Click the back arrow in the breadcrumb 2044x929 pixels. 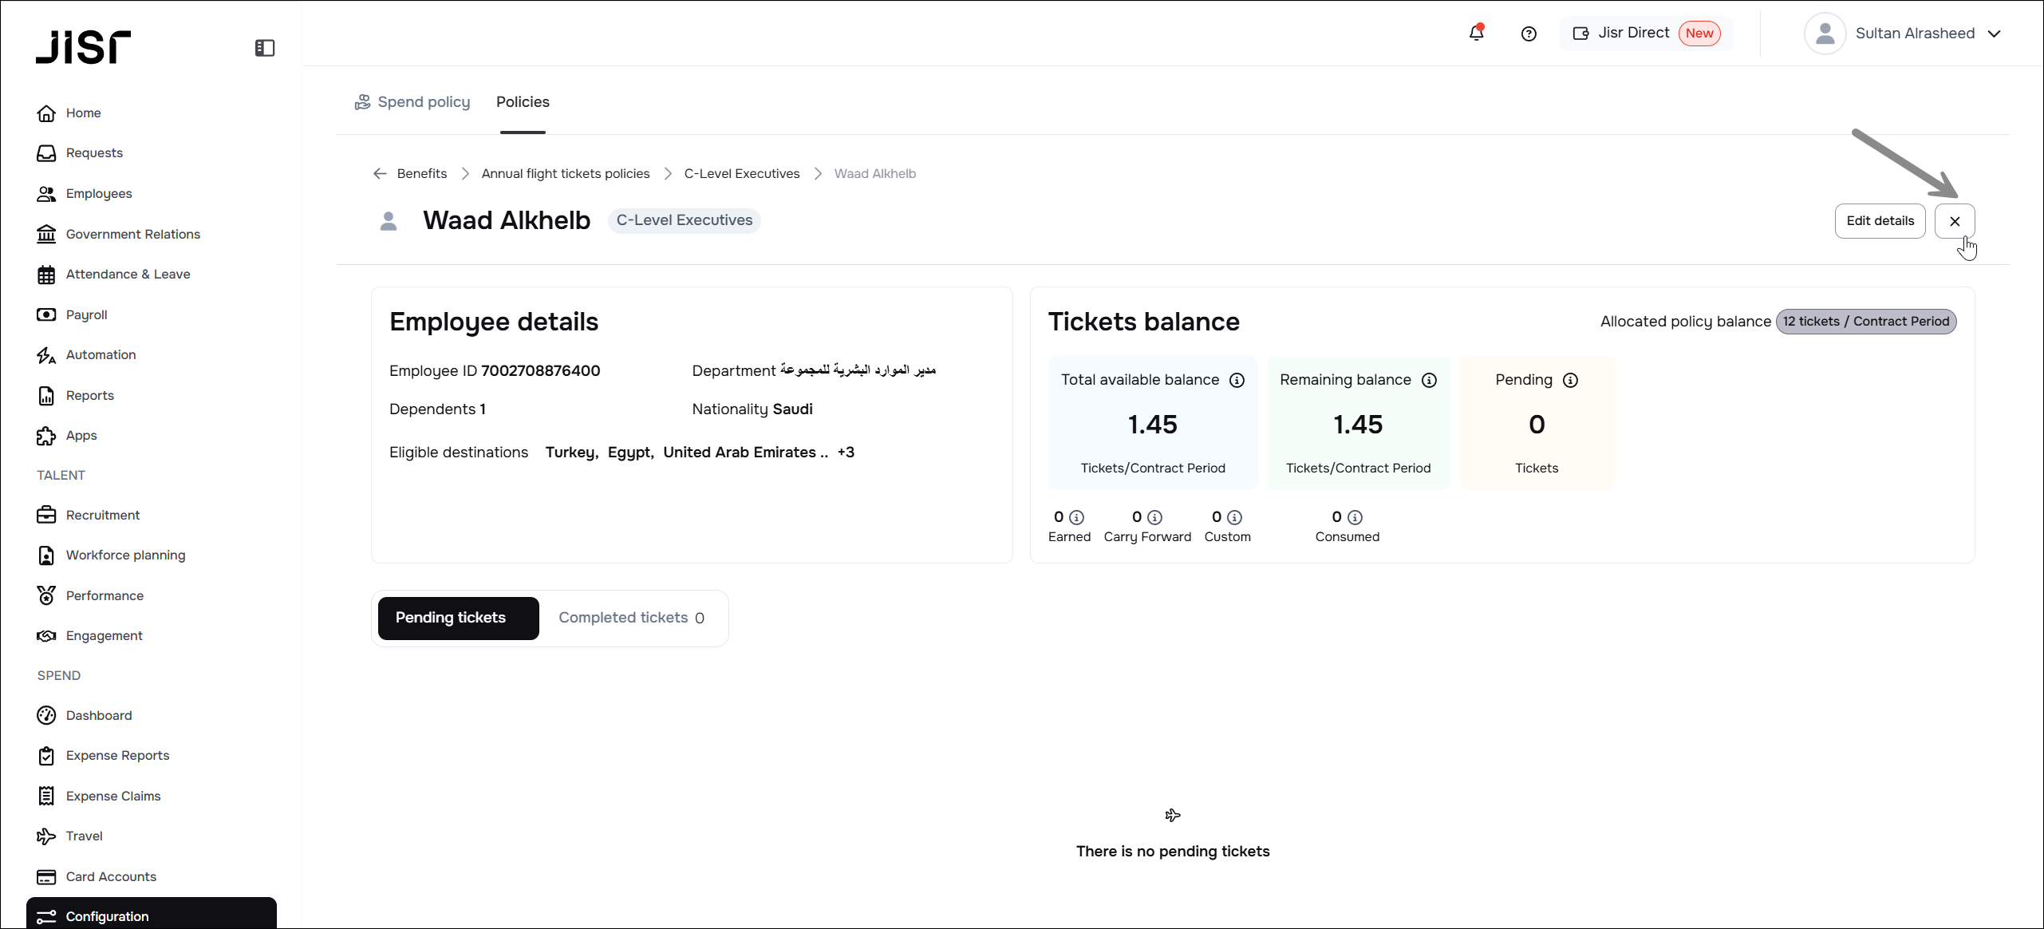380,174
